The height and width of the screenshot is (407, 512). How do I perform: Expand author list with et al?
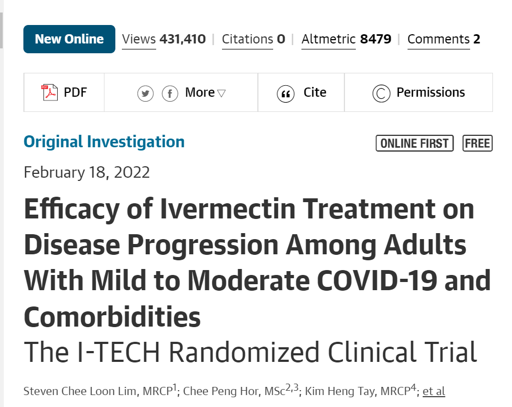coord(434,391)
